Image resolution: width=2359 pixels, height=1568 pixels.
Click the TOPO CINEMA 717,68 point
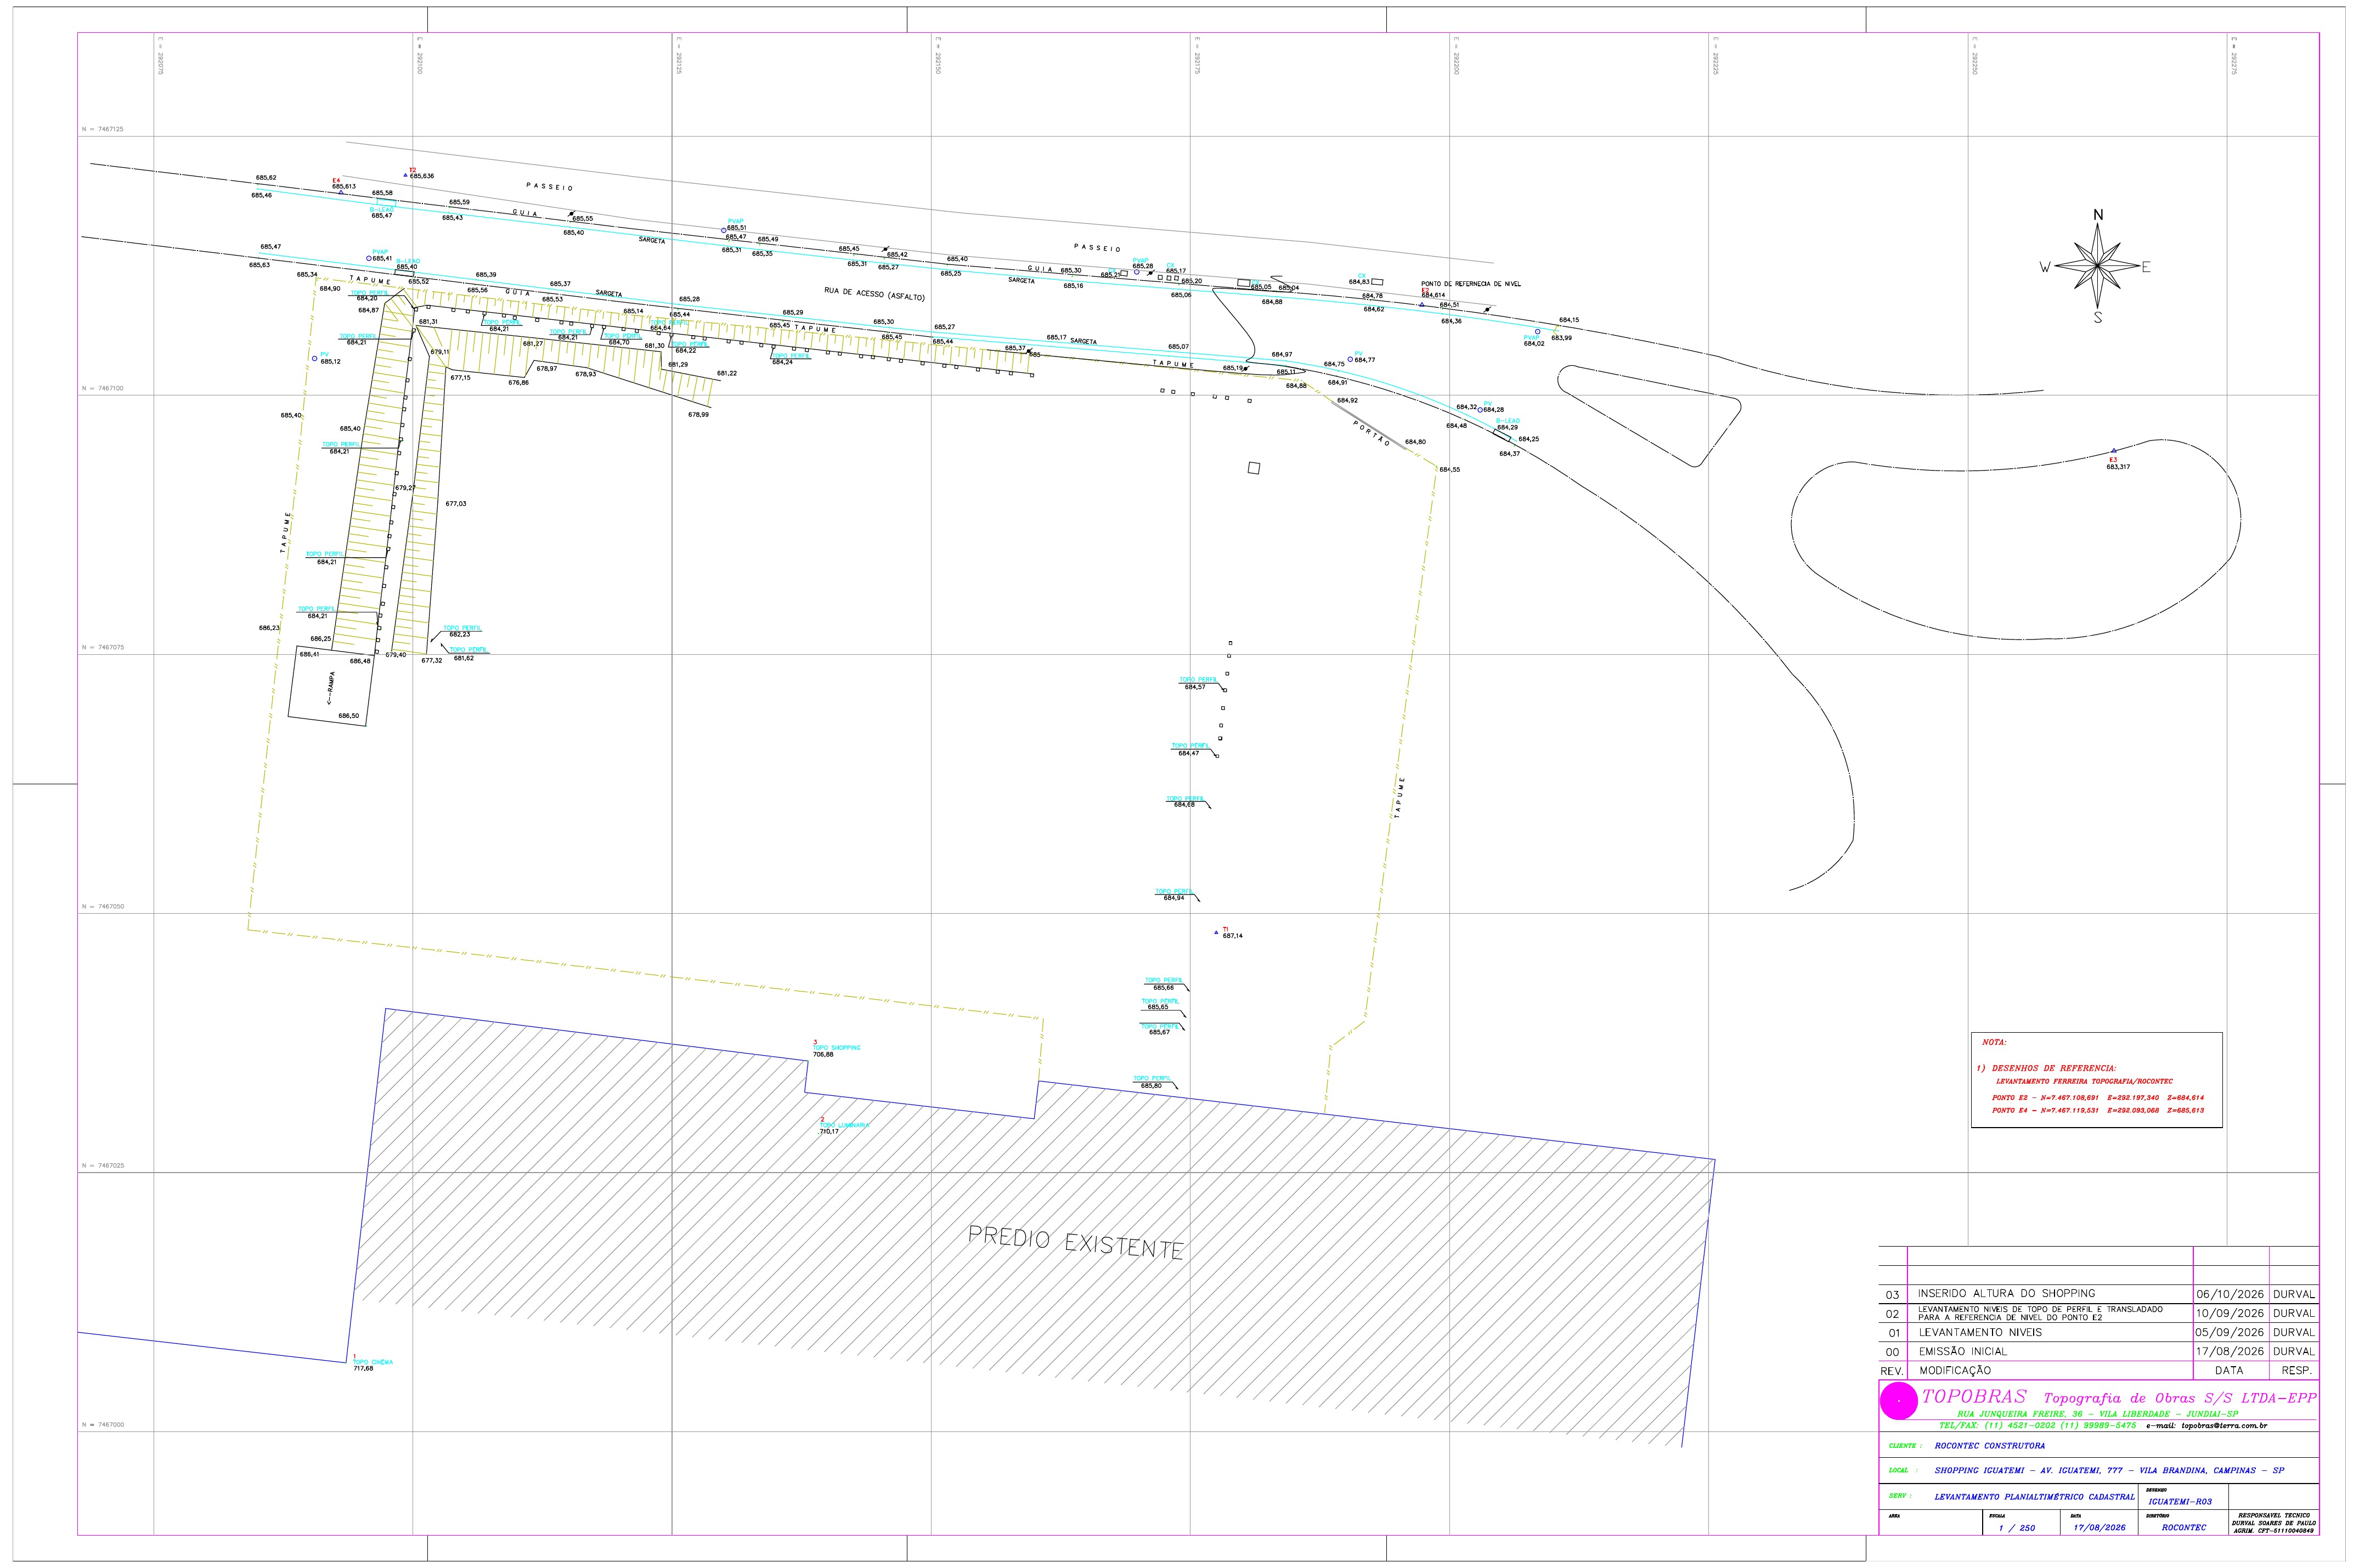(372, 1362)
